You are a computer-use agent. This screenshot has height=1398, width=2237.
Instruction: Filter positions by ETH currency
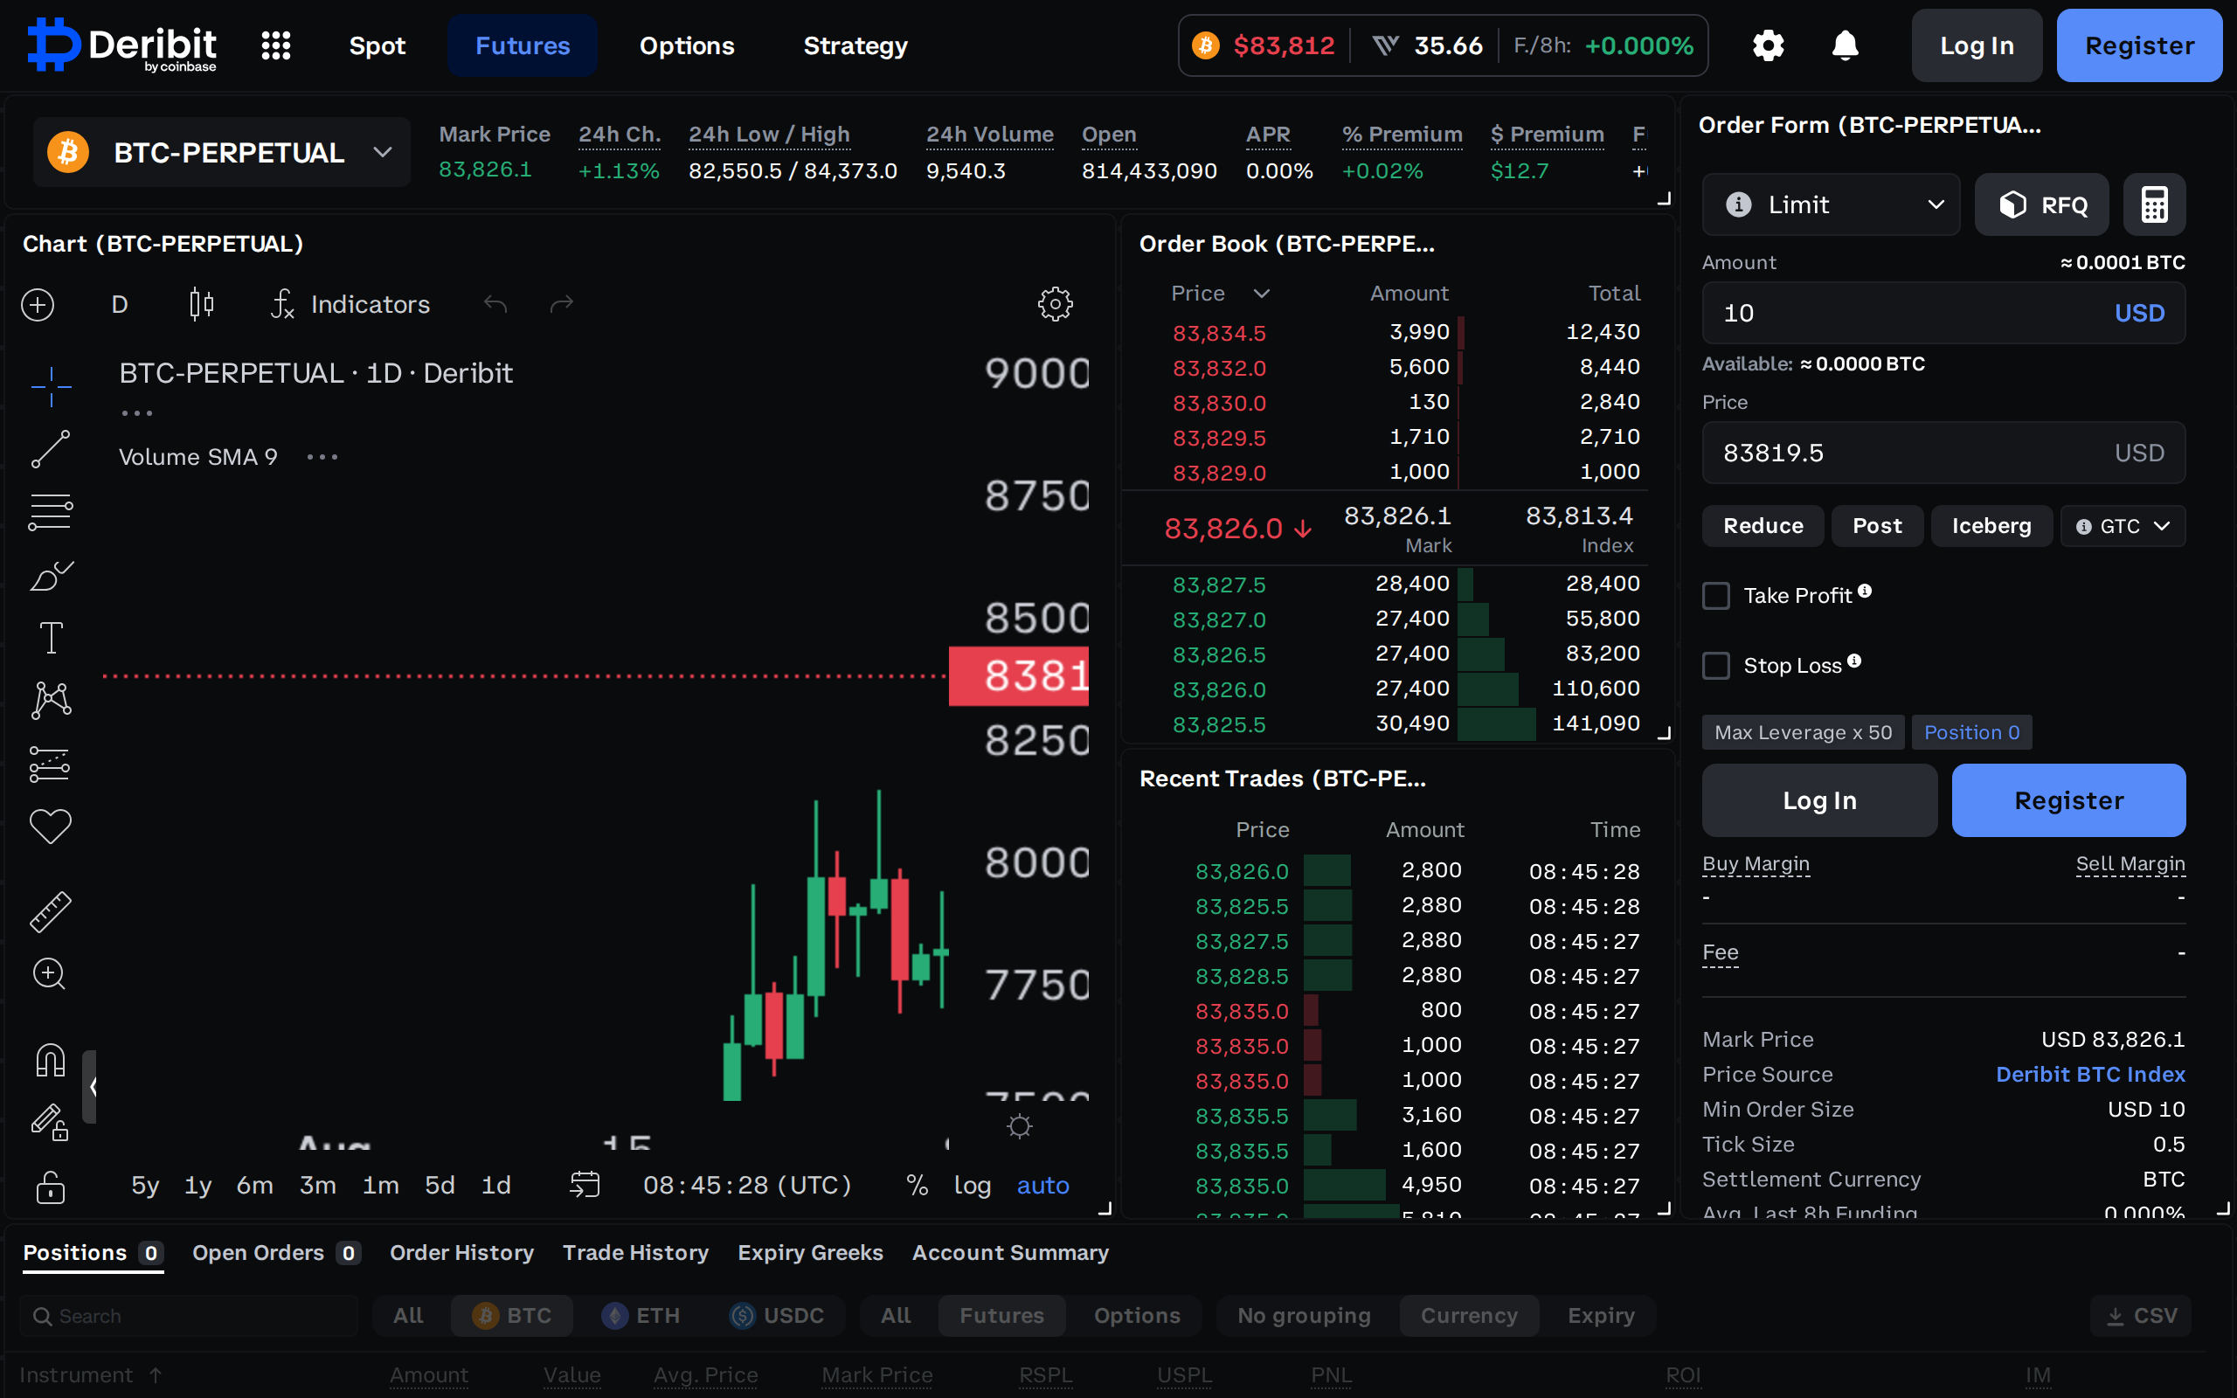(x=641, y=1316)
